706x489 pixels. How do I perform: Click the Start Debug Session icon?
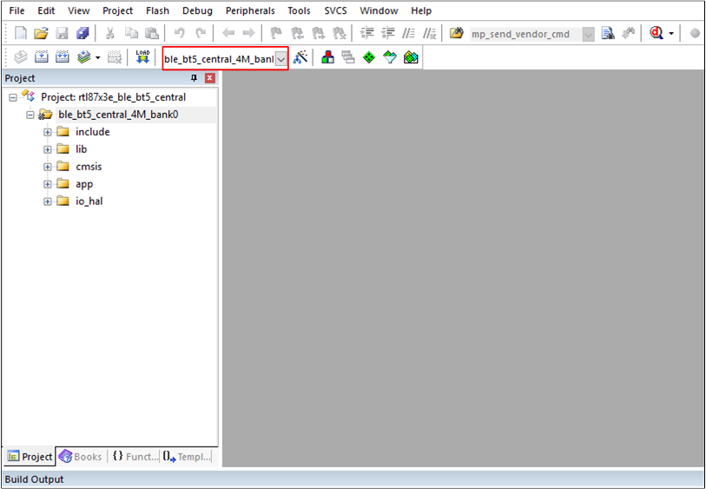pos(656,33)
